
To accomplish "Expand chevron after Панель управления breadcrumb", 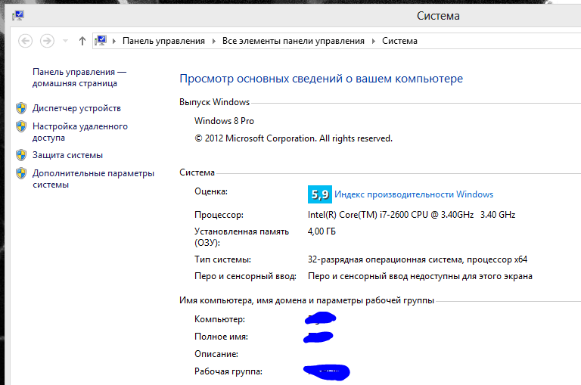I will pyautogui.click(x=213, y=41).
